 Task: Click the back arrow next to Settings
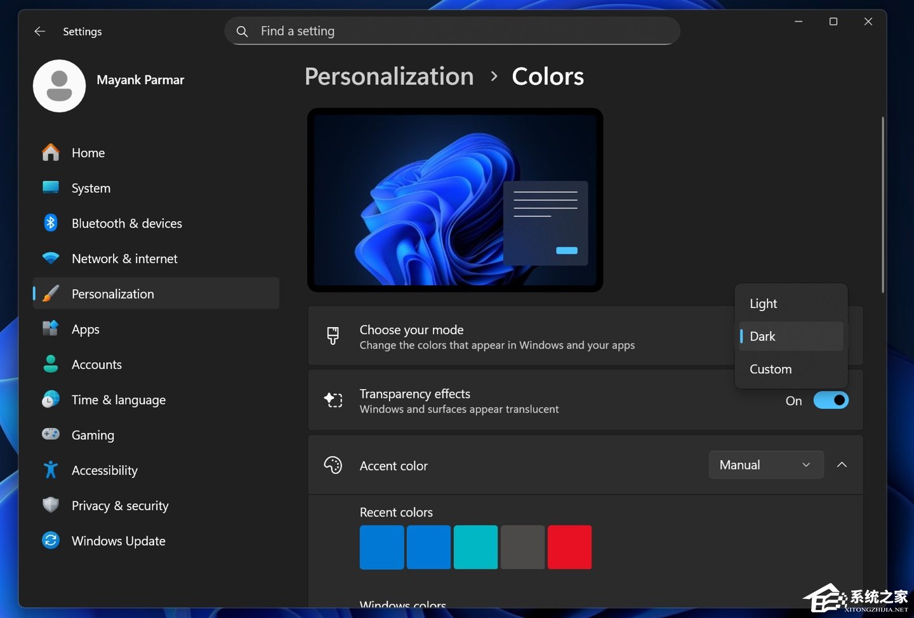click(40, 31)
